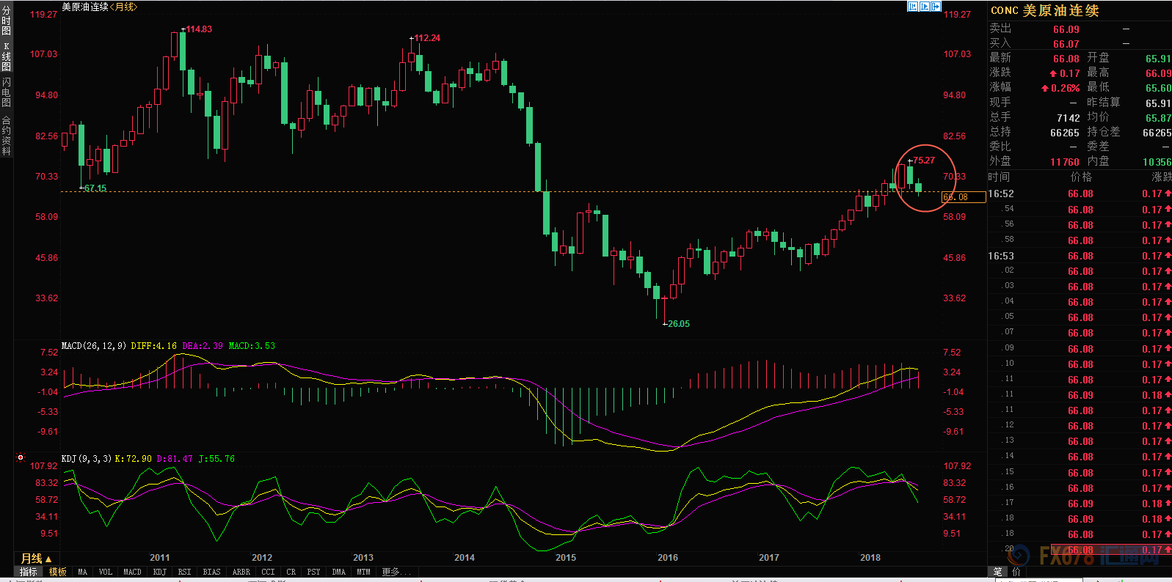1172x582 pixels.
Task: Click the 开盘 value 65.91
Action: coord(1158,59)
